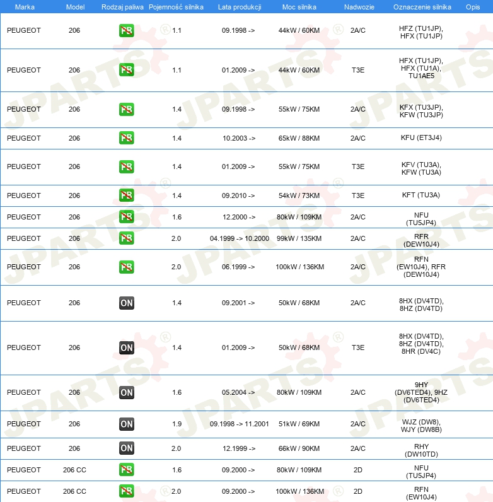Click the ON diesel icon in the 9HY (DV6TED4) row
Screen dimensions: 493x502
pyautogui.click(x=127, y=392)
